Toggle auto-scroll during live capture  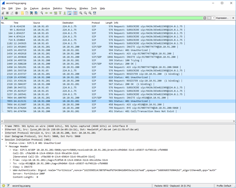[69, 13]
